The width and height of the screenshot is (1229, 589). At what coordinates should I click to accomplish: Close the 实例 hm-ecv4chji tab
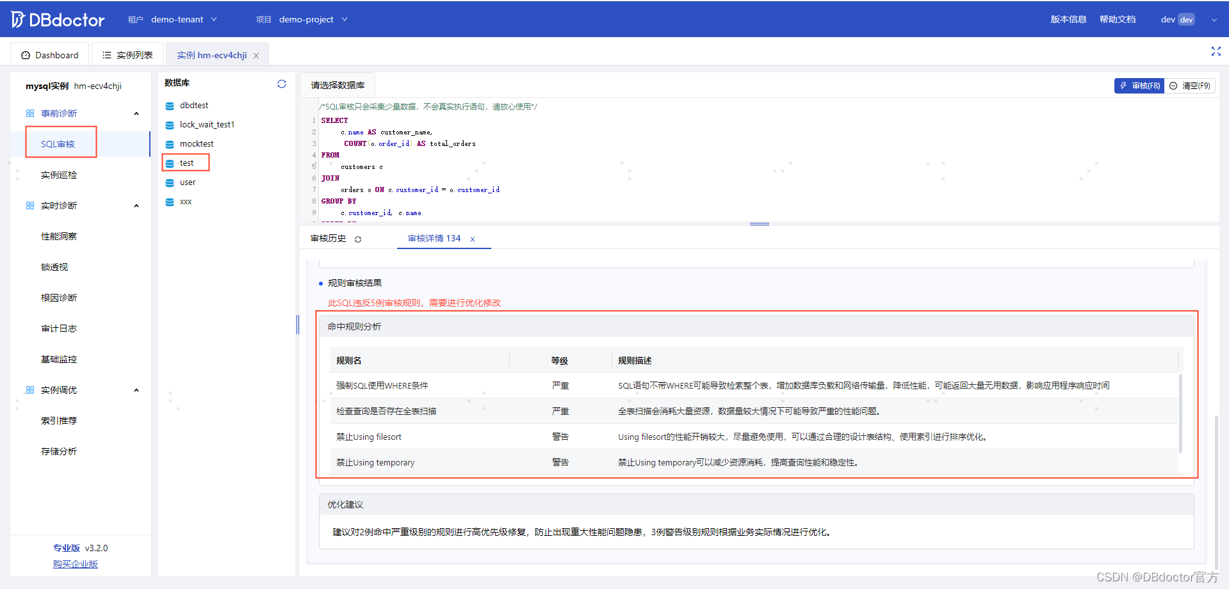pyautogui.click(x=256, y=56)
